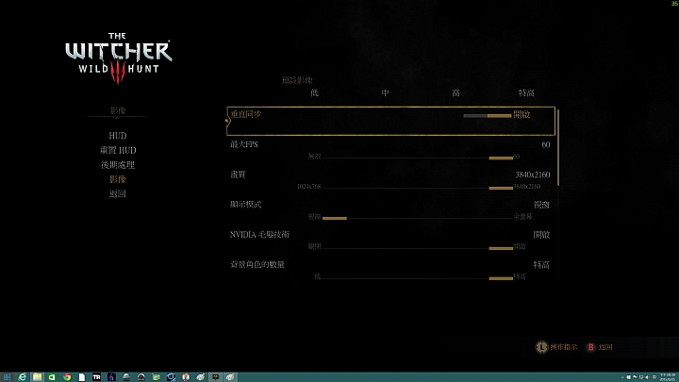Toggle the 垂直同步 on/off switch bar
679x382 pixels.
488,116
